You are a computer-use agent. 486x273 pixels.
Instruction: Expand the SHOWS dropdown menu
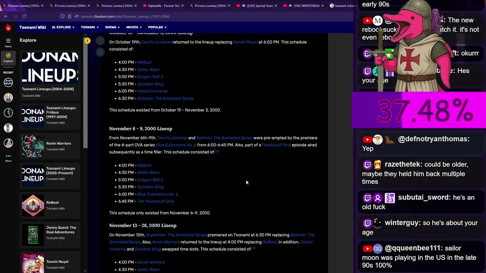pos(112,27)
